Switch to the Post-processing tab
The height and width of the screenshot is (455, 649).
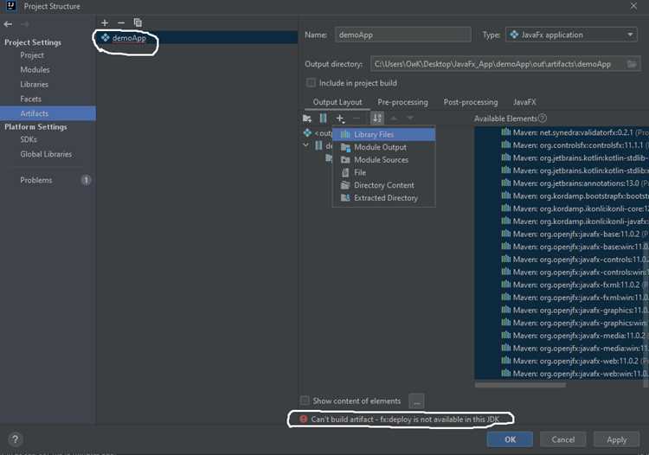[x=471, y=102]
